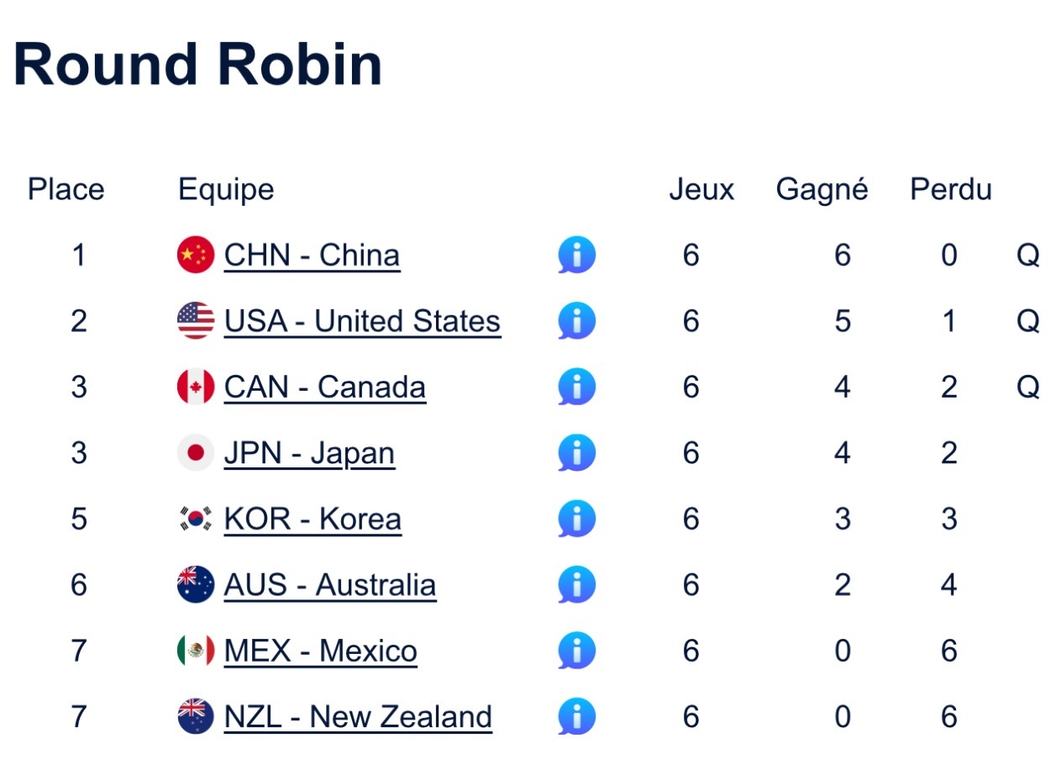This screenshot has height=770, width=1056.
Task: Click the China flag icon
Action: click(196, 255)
